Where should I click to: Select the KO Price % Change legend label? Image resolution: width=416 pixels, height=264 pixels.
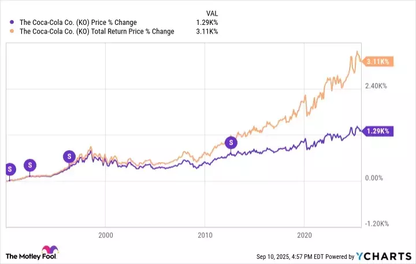pos(79,23)
